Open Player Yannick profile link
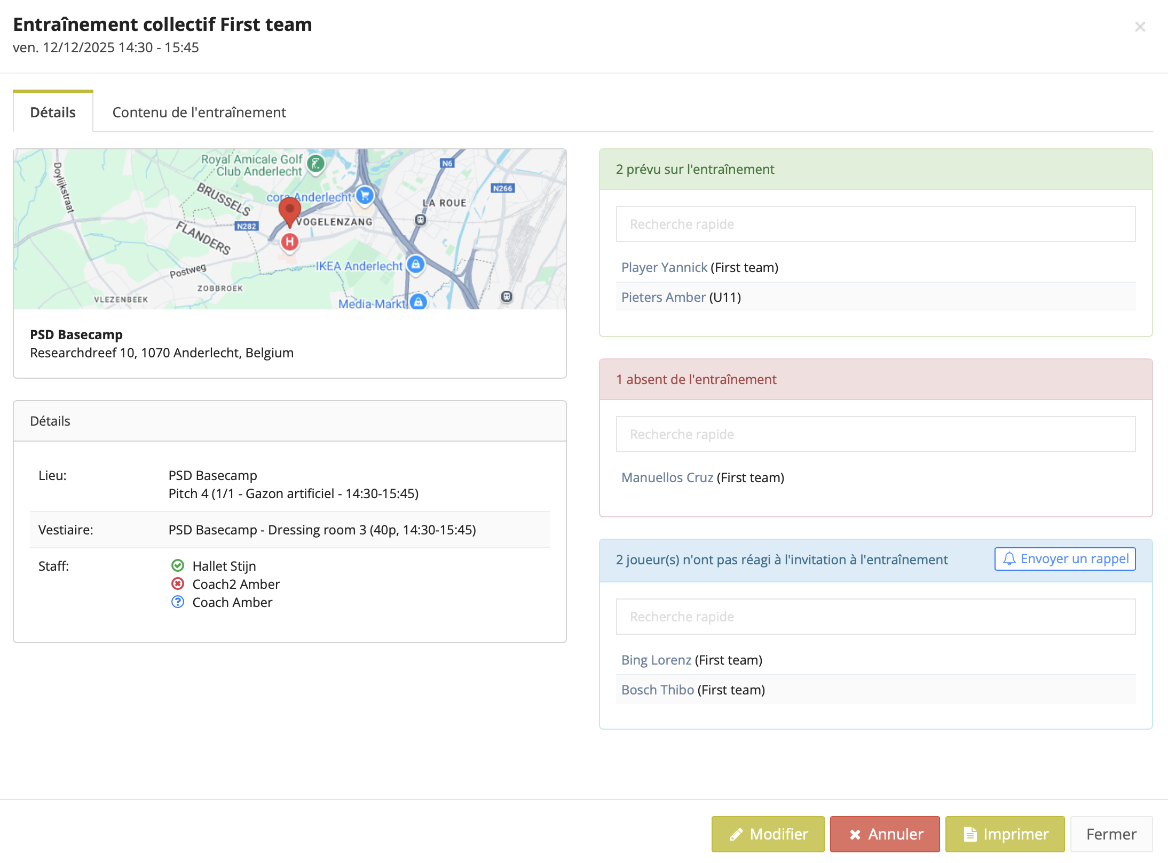This screenshot has width=1168, height=863. pyautogui.click(x=664, y=267)
